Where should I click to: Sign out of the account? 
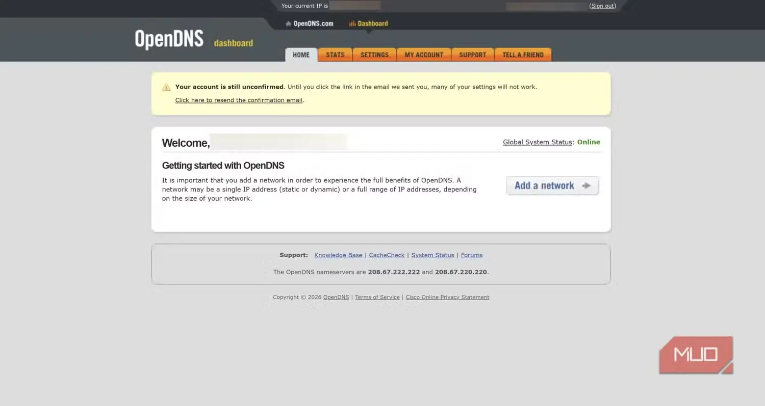point(602,6)
